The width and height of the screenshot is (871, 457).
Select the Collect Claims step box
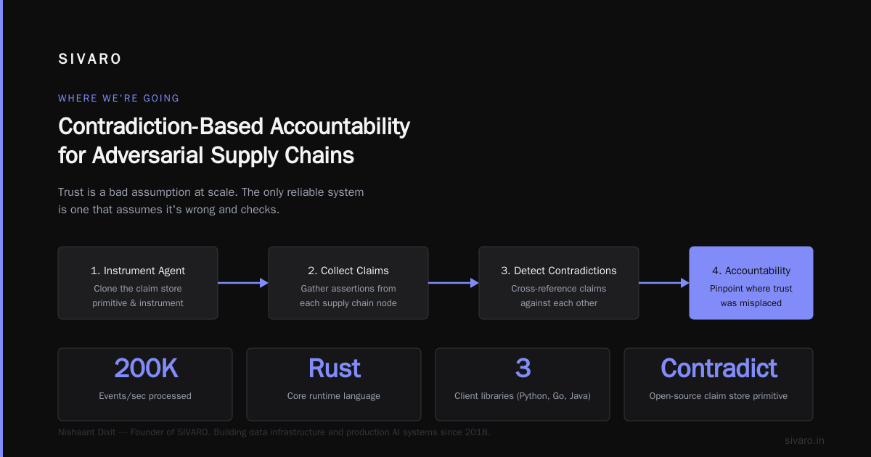click(x=348, y=283)
